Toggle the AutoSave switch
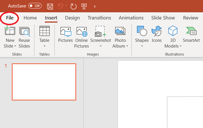 [x=35, y=6]
